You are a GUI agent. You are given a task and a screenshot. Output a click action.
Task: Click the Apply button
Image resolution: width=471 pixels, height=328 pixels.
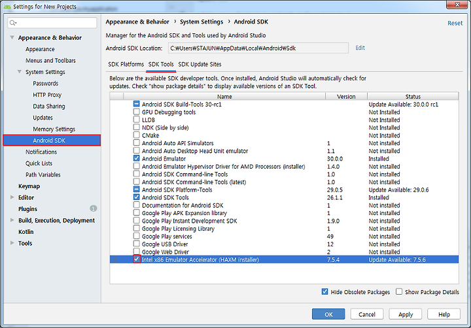click(405, 314)
